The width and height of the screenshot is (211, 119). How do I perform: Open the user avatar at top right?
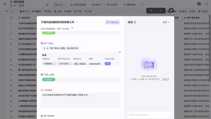point(199,4)
